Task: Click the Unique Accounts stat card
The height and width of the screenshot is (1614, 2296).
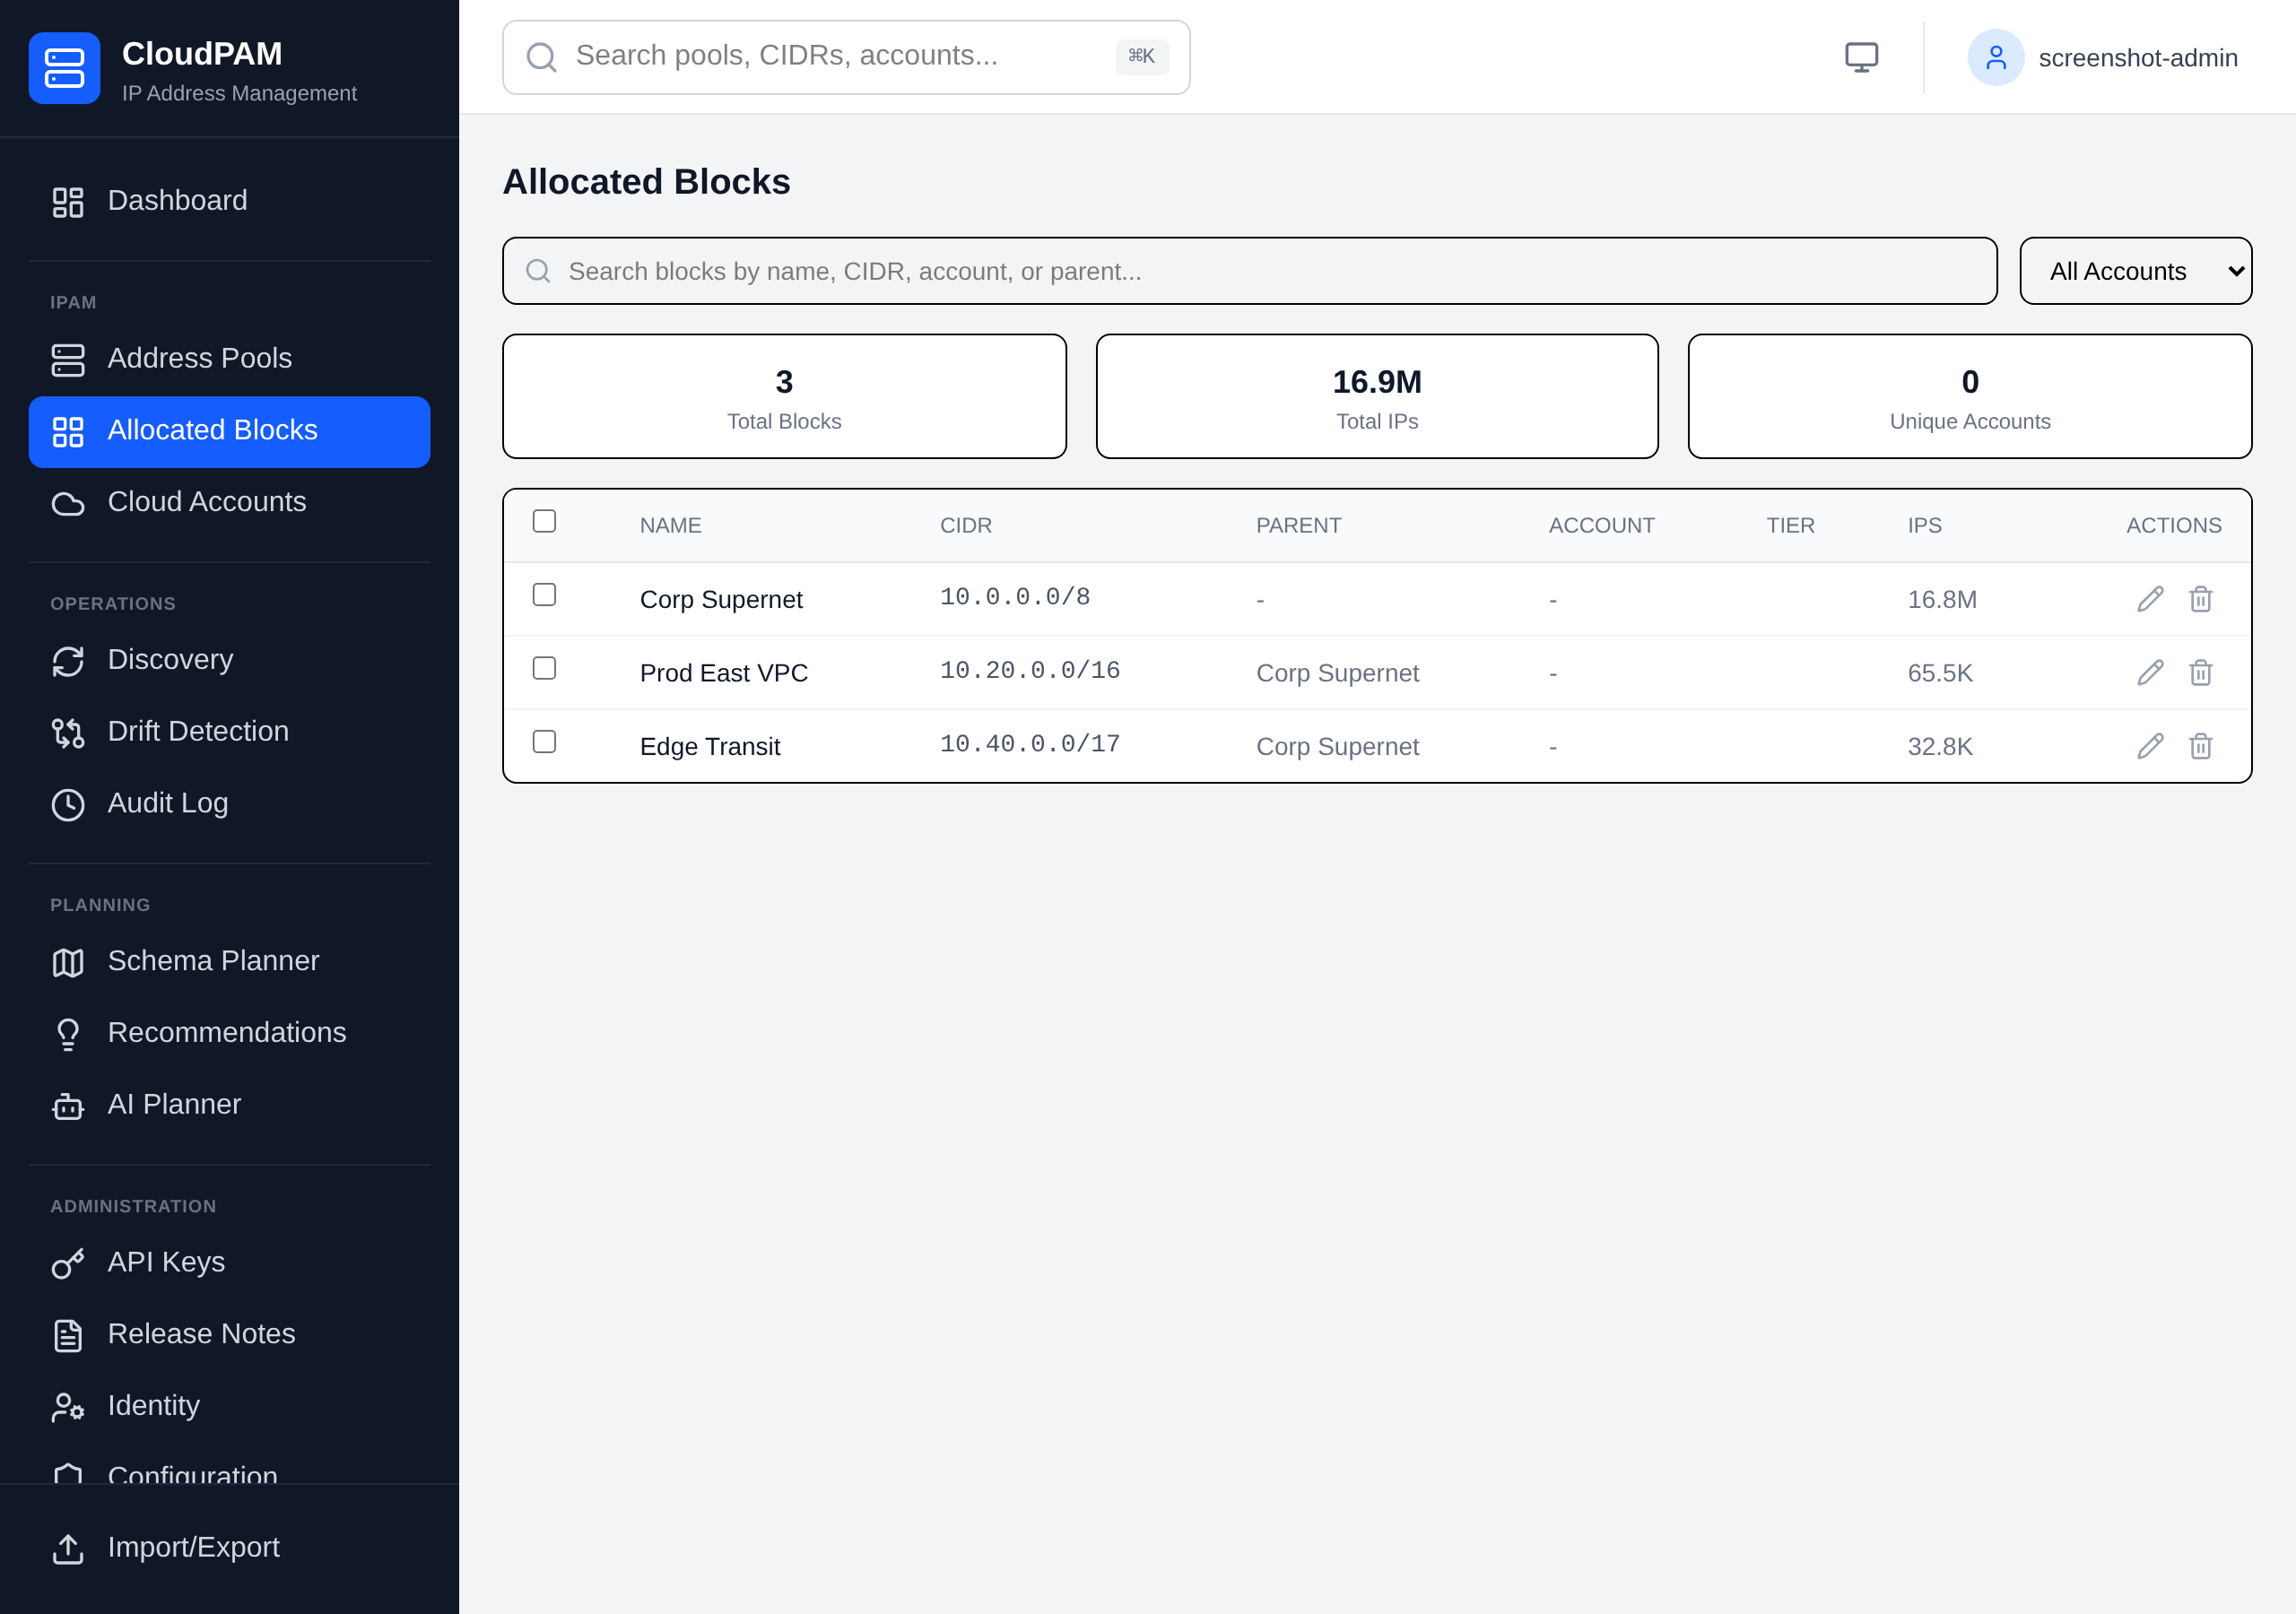Action: pyautogui.click(x=1969, y=396)
